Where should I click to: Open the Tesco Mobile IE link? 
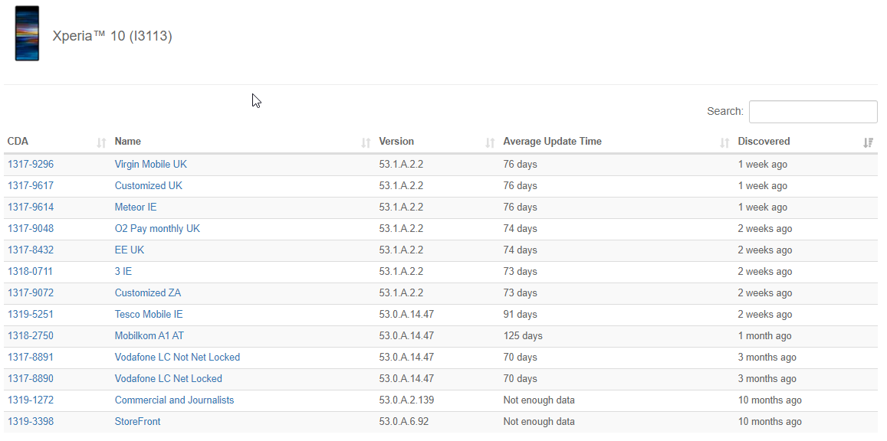pos(149,315)
